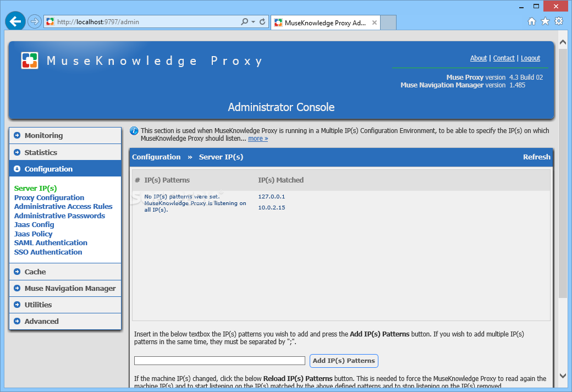Click the About link
This screenshot has width=572, height=392.
tap(479, 58)
